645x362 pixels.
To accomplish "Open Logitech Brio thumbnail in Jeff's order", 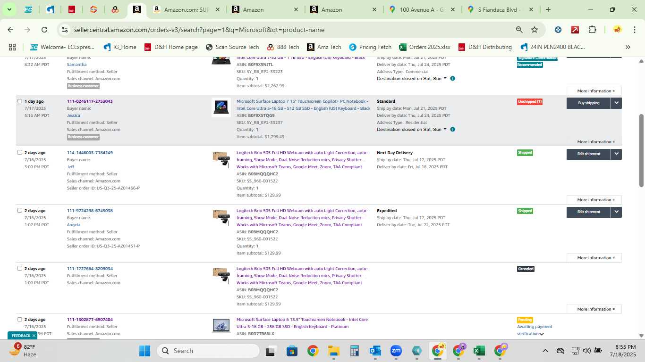I will 221,159.
